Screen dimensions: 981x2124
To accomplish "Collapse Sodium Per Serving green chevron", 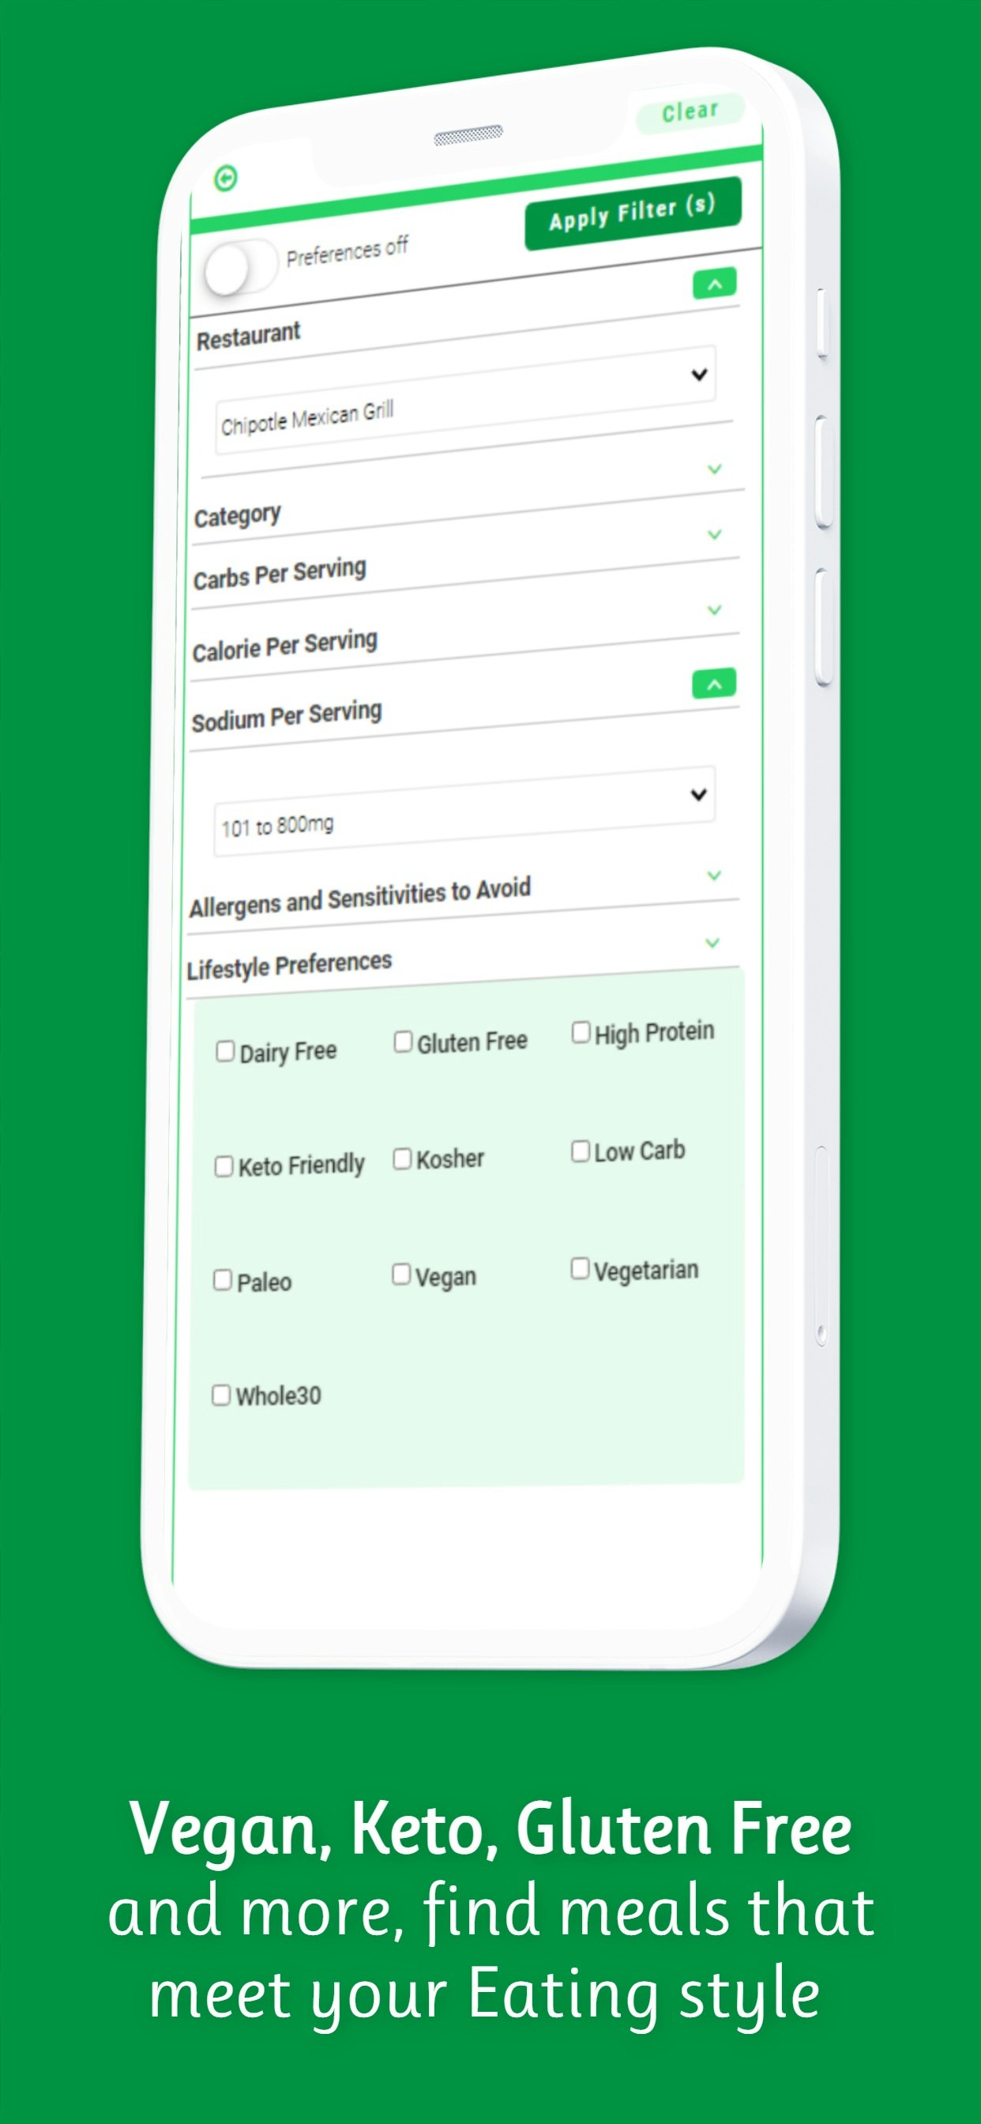I will tap(714, 684).
